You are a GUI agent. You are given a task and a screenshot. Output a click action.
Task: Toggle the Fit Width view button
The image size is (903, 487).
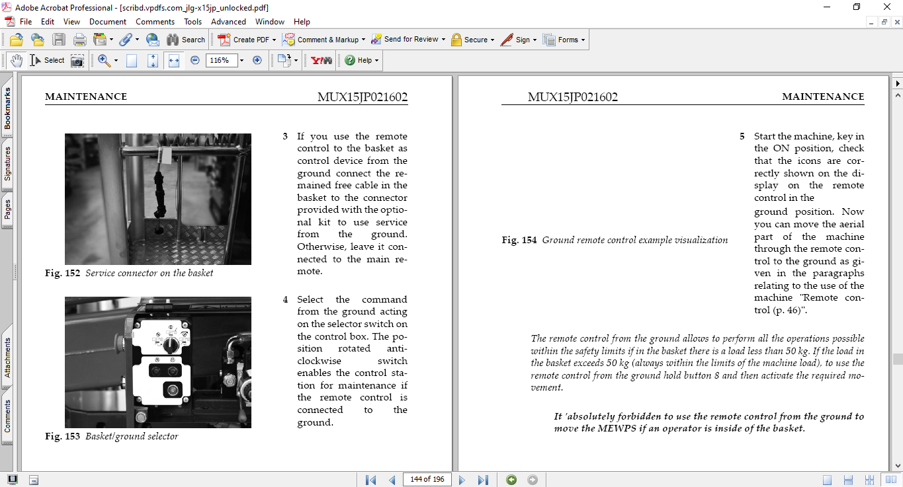(174, 60)
